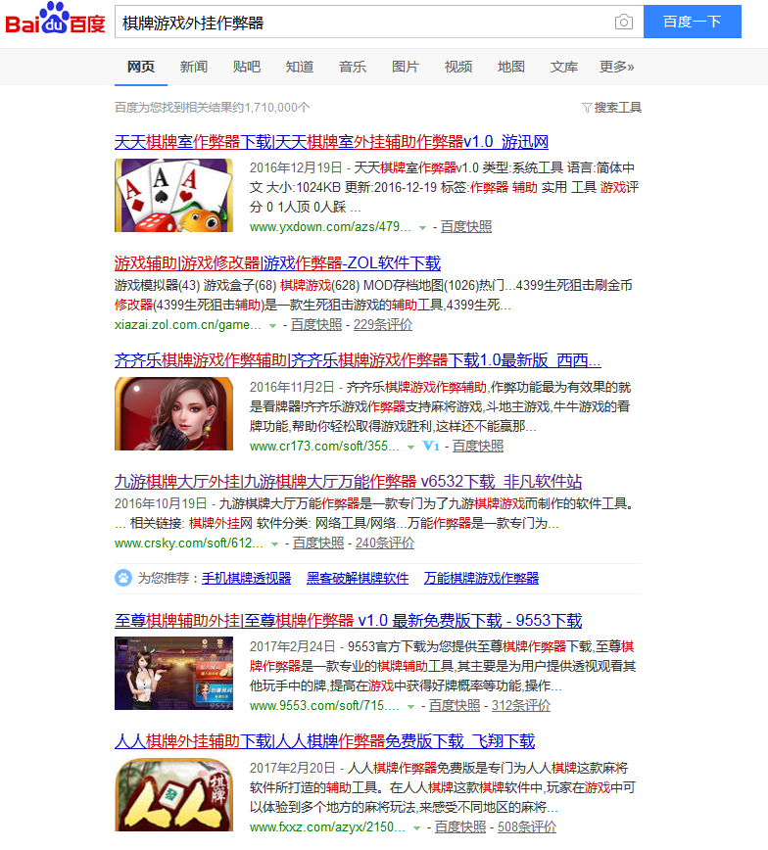Open recommended 黑客破解棋牌软件 search
The height and width of the screenshot is (850, 768).
point(358,579)
